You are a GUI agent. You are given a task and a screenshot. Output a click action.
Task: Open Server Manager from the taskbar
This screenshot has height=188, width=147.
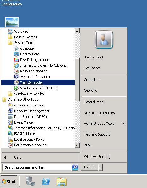tap(31, 181)
